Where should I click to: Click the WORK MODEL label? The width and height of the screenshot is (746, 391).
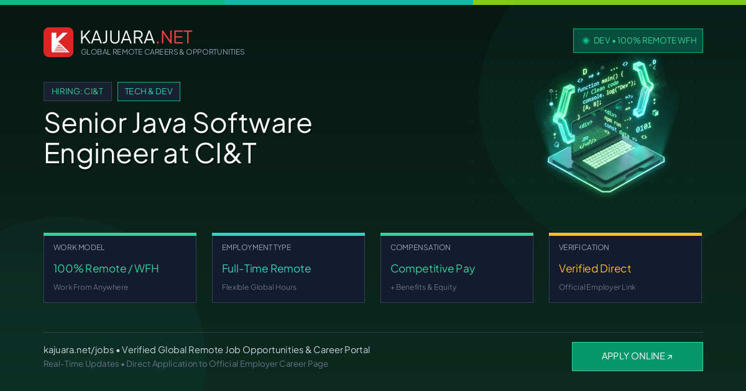point(79,248)
